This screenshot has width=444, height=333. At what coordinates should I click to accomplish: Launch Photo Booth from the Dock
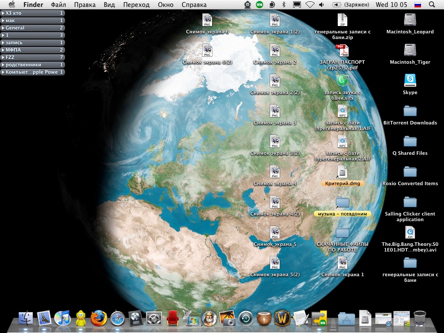[x=227, y=318]
